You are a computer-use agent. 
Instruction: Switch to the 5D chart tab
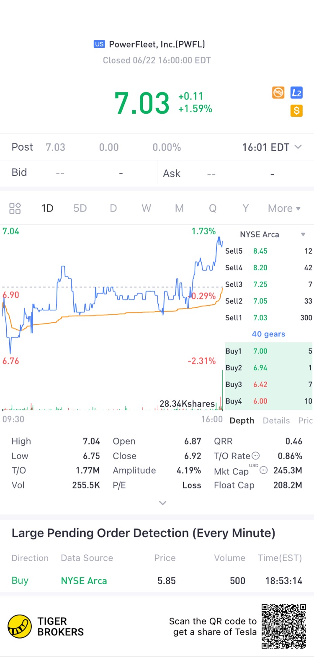pos(80,208)
